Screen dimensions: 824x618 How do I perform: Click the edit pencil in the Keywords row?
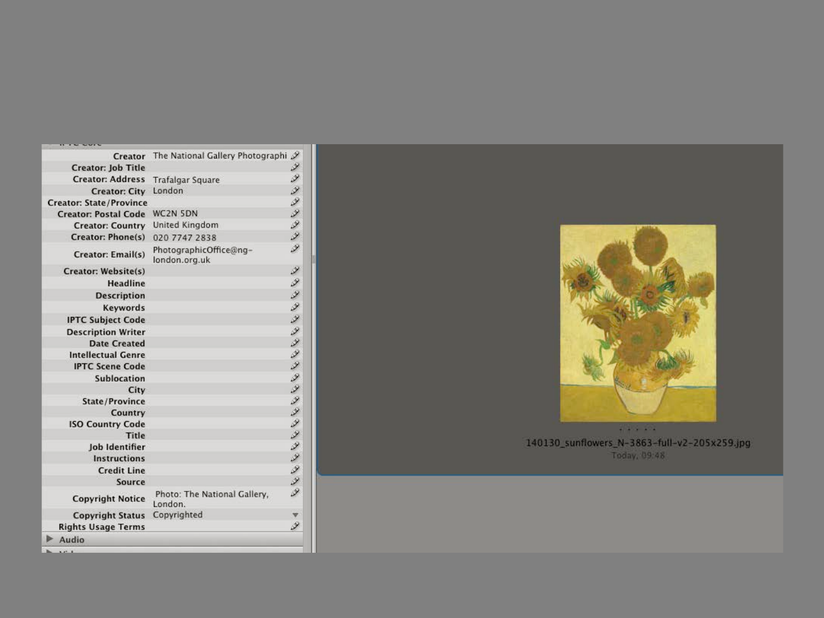pos(295,307)
